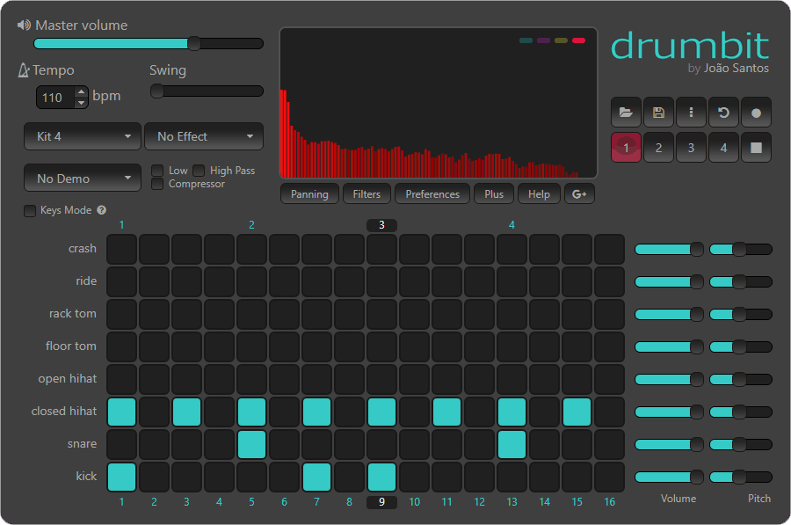Open Keys Mode help via the question mark
This screenshot has height=525, width=791.
[101, 210]
